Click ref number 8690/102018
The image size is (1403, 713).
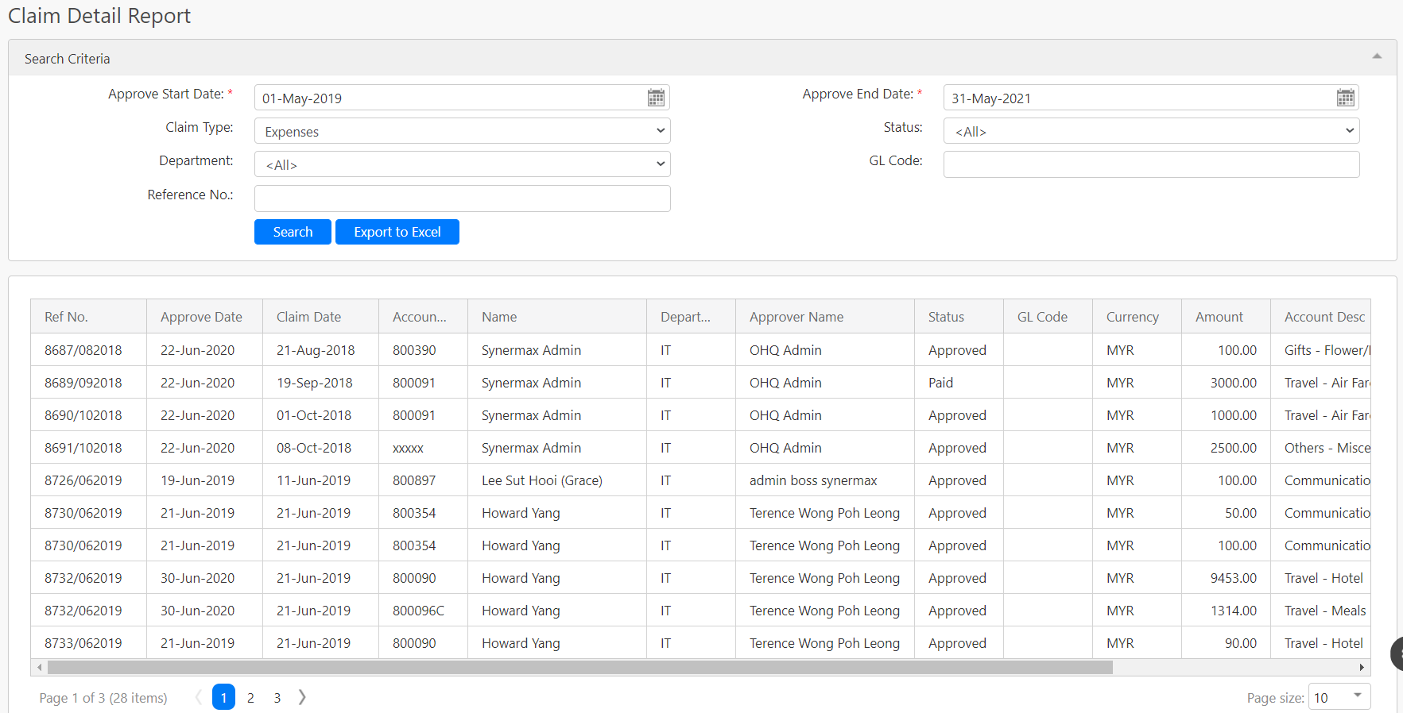pos(83,415)
